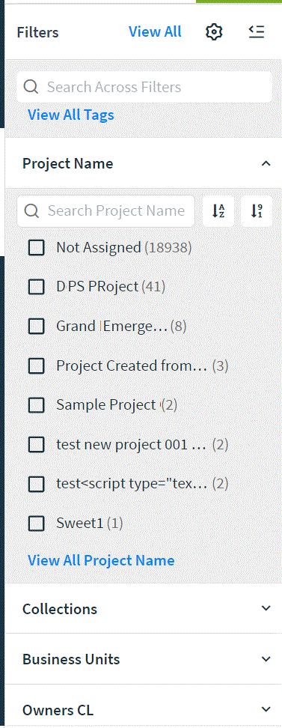Click the magnifier icon in Search Project Name

coord(31,211)
